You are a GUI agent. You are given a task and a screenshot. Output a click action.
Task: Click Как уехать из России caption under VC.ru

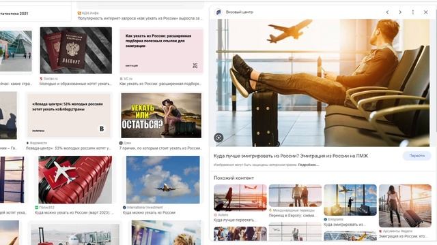pos(160,84)
